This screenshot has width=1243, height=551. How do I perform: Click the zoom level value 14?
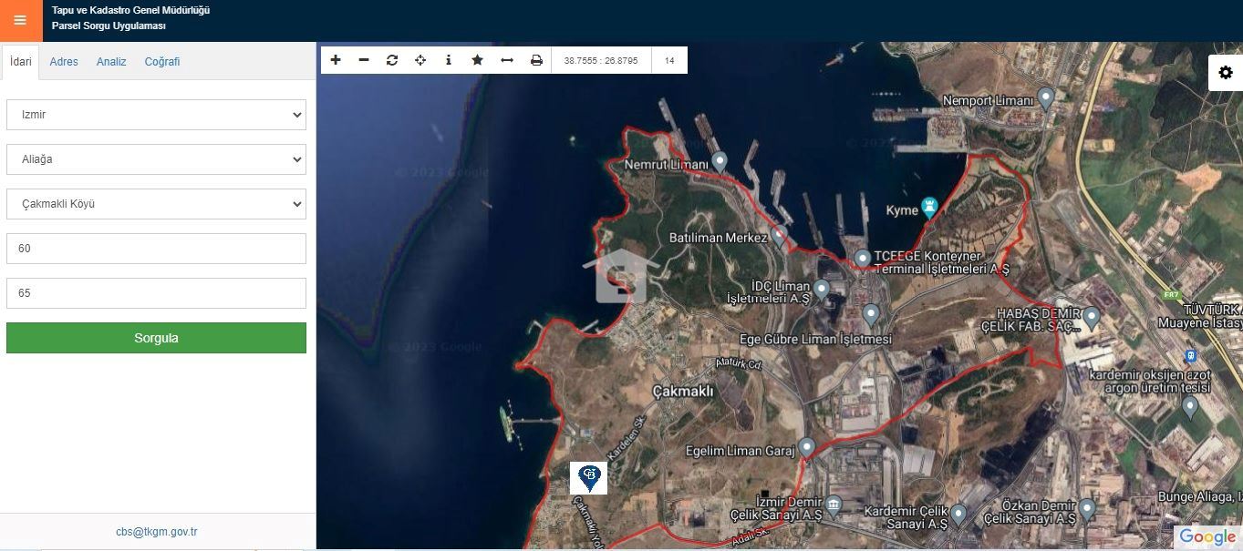[669, 60]
